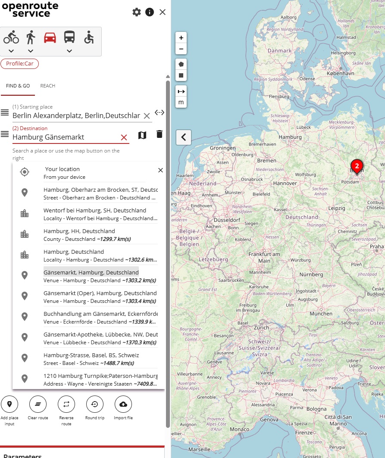The height and width of the screenshot is (458, 385).
Task: Switch to the REACH tab
Action: click(x=47, y=86)
